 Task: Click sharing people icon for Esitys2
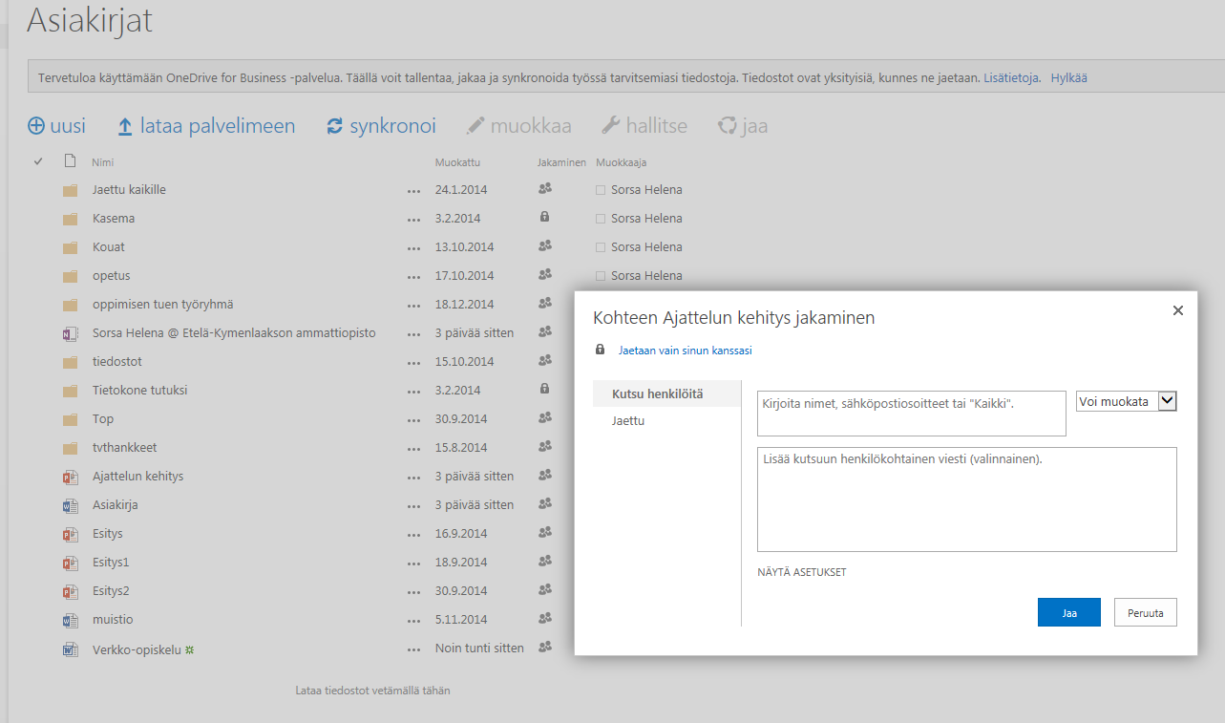tap(545, 589)
